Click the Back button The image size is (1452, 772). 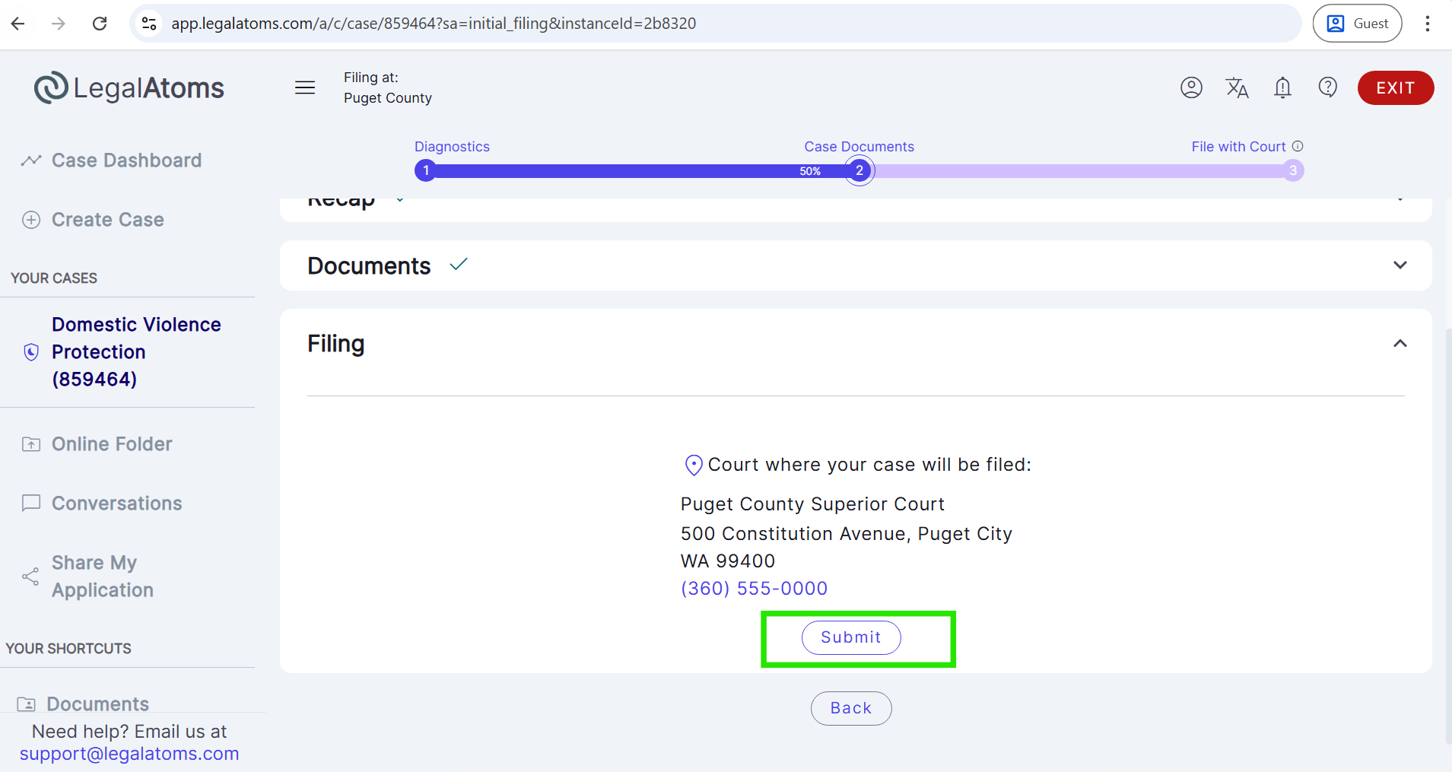click(x=850, y=708)
